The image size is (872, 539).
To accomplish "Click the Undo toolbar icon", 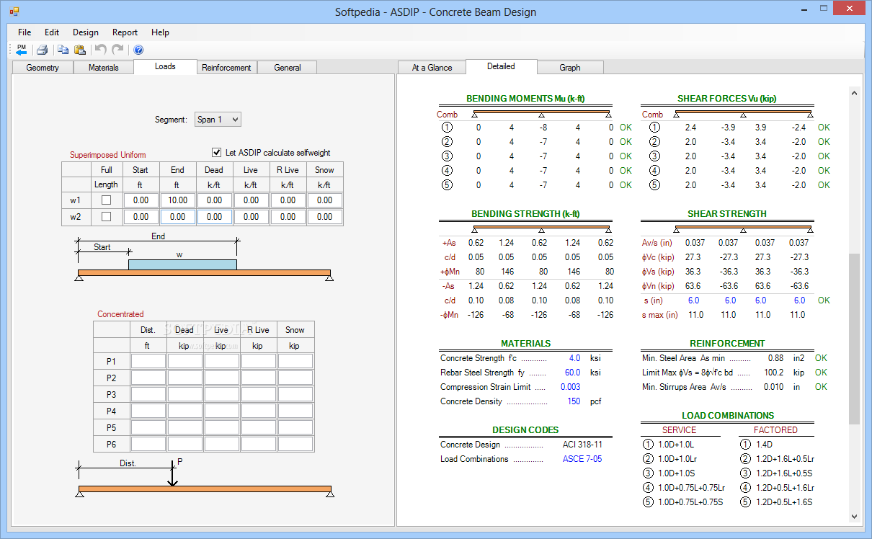I will (x=101, y=50).
